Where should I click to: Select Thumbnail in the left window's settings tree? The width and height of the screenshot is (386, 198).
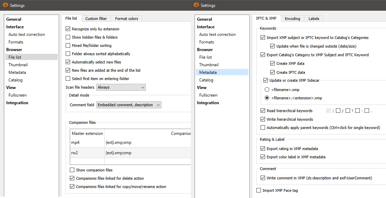click(x=18, y=65)
